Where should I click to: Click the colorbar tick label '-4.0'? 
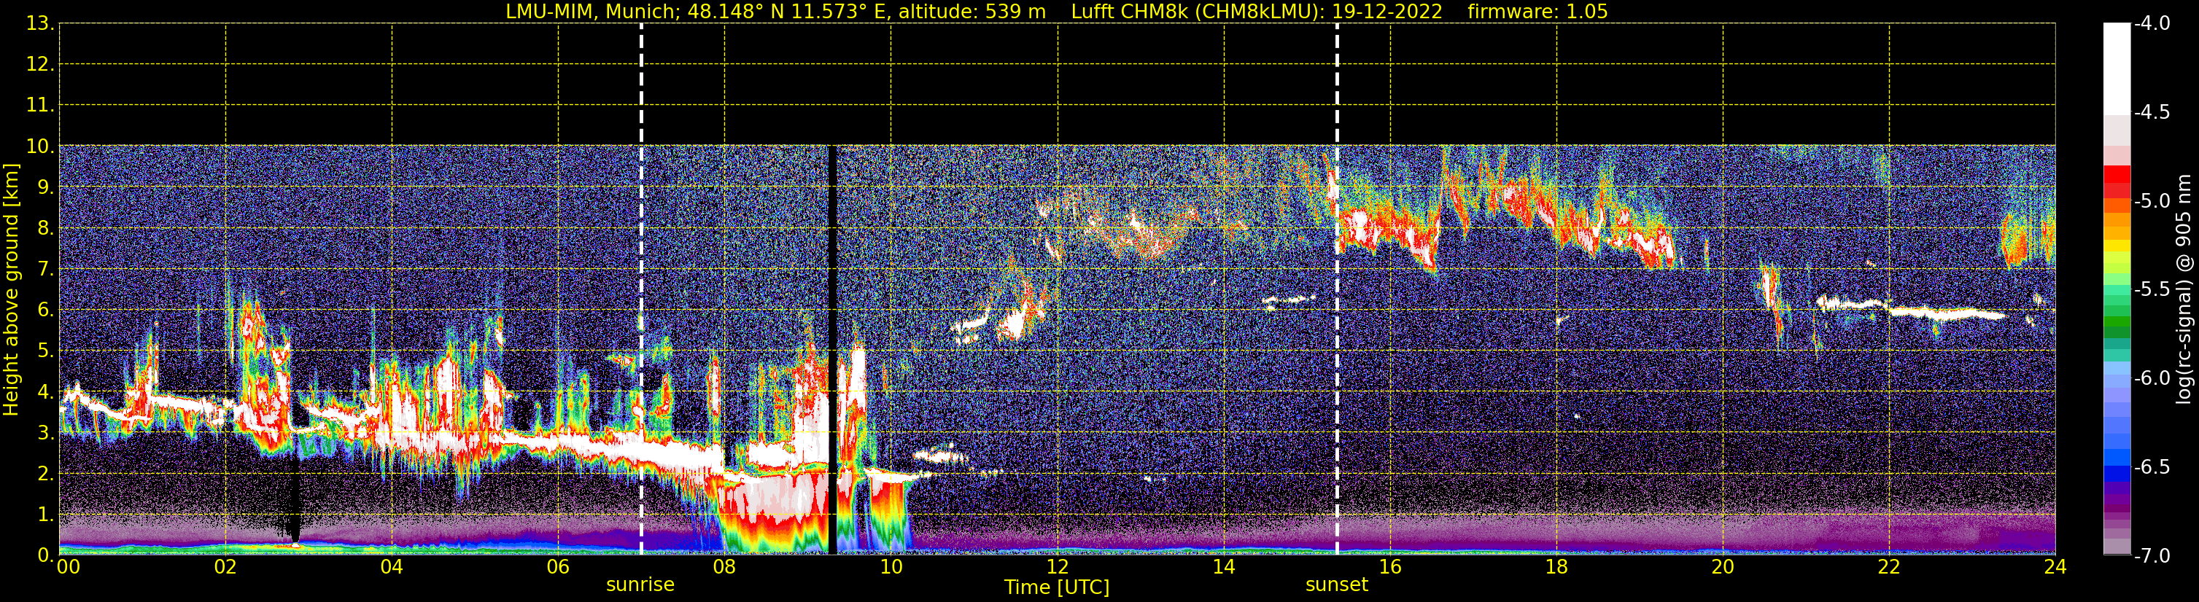click(2151, 24)
